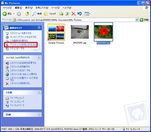Click the My Documents folder icon
This screenshot has height=132, width=151.
pyautogui.click(x=7, y=98)
